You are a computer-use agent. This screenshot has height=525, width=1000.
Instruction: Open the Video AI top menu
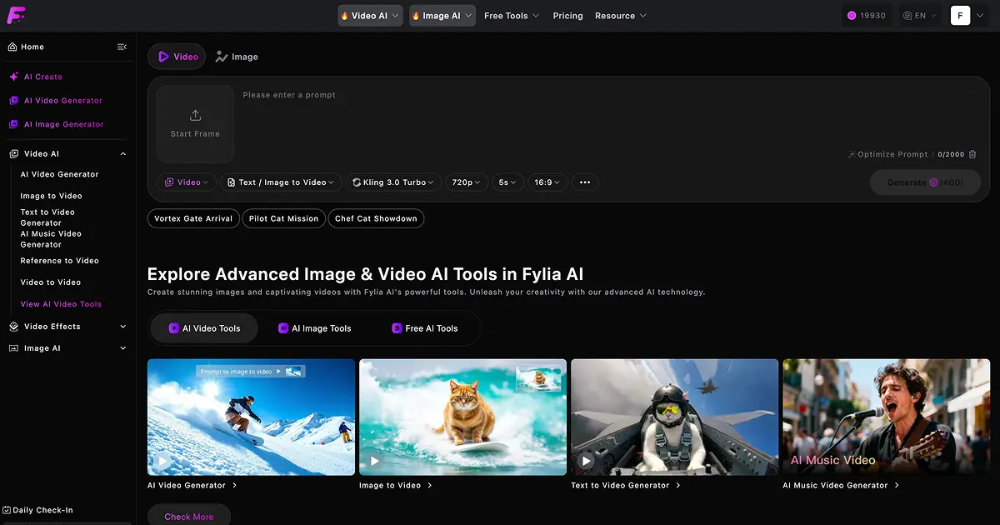coord(370,16)
